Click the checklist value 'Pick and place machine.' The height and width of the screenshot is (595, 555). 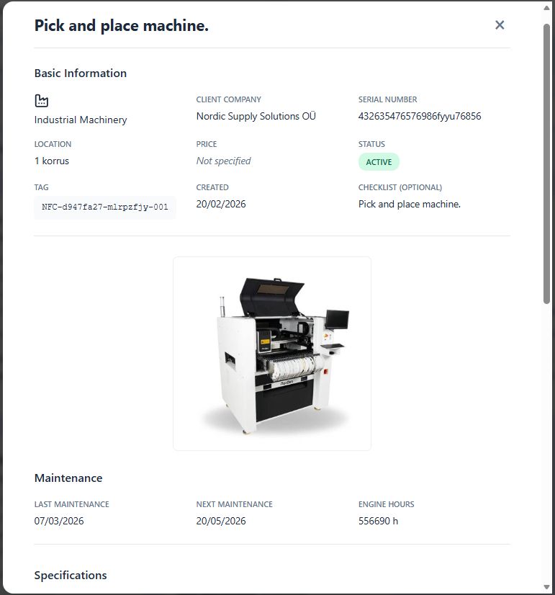click(409, 205)
